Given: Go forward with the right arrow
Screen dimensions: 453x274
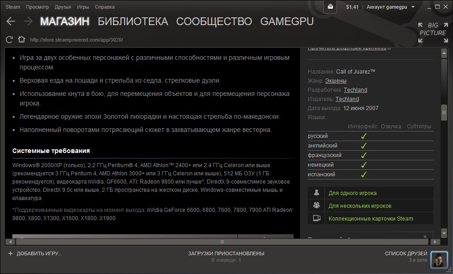Looking at the screenshot, I should (28, 21).
